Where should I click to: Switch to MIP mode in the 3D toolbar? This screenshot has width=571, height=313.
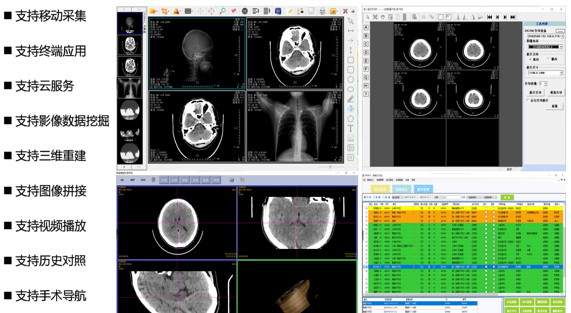coord(133,180)
